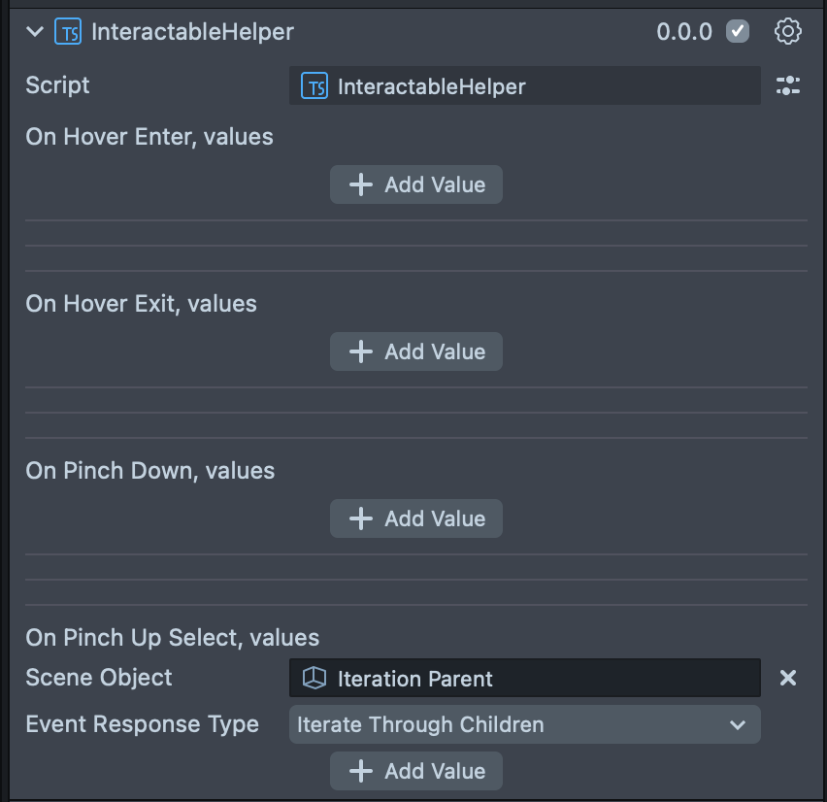Image resolution: width=827 pixels, height=802 pixels.
Task: Collapse the InteractableHelper component chevron
Action: point(36,32)
